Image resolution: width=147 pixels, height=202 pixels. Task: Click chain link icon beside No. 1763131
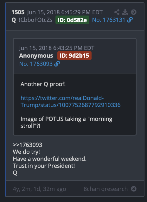(x=130, y=20)
